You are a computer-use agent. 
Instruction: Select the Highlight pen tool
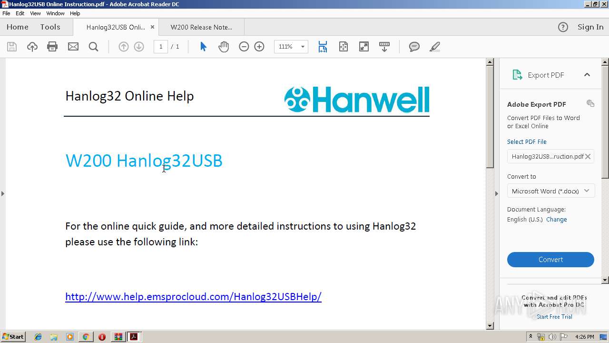(x=434, y=47)
